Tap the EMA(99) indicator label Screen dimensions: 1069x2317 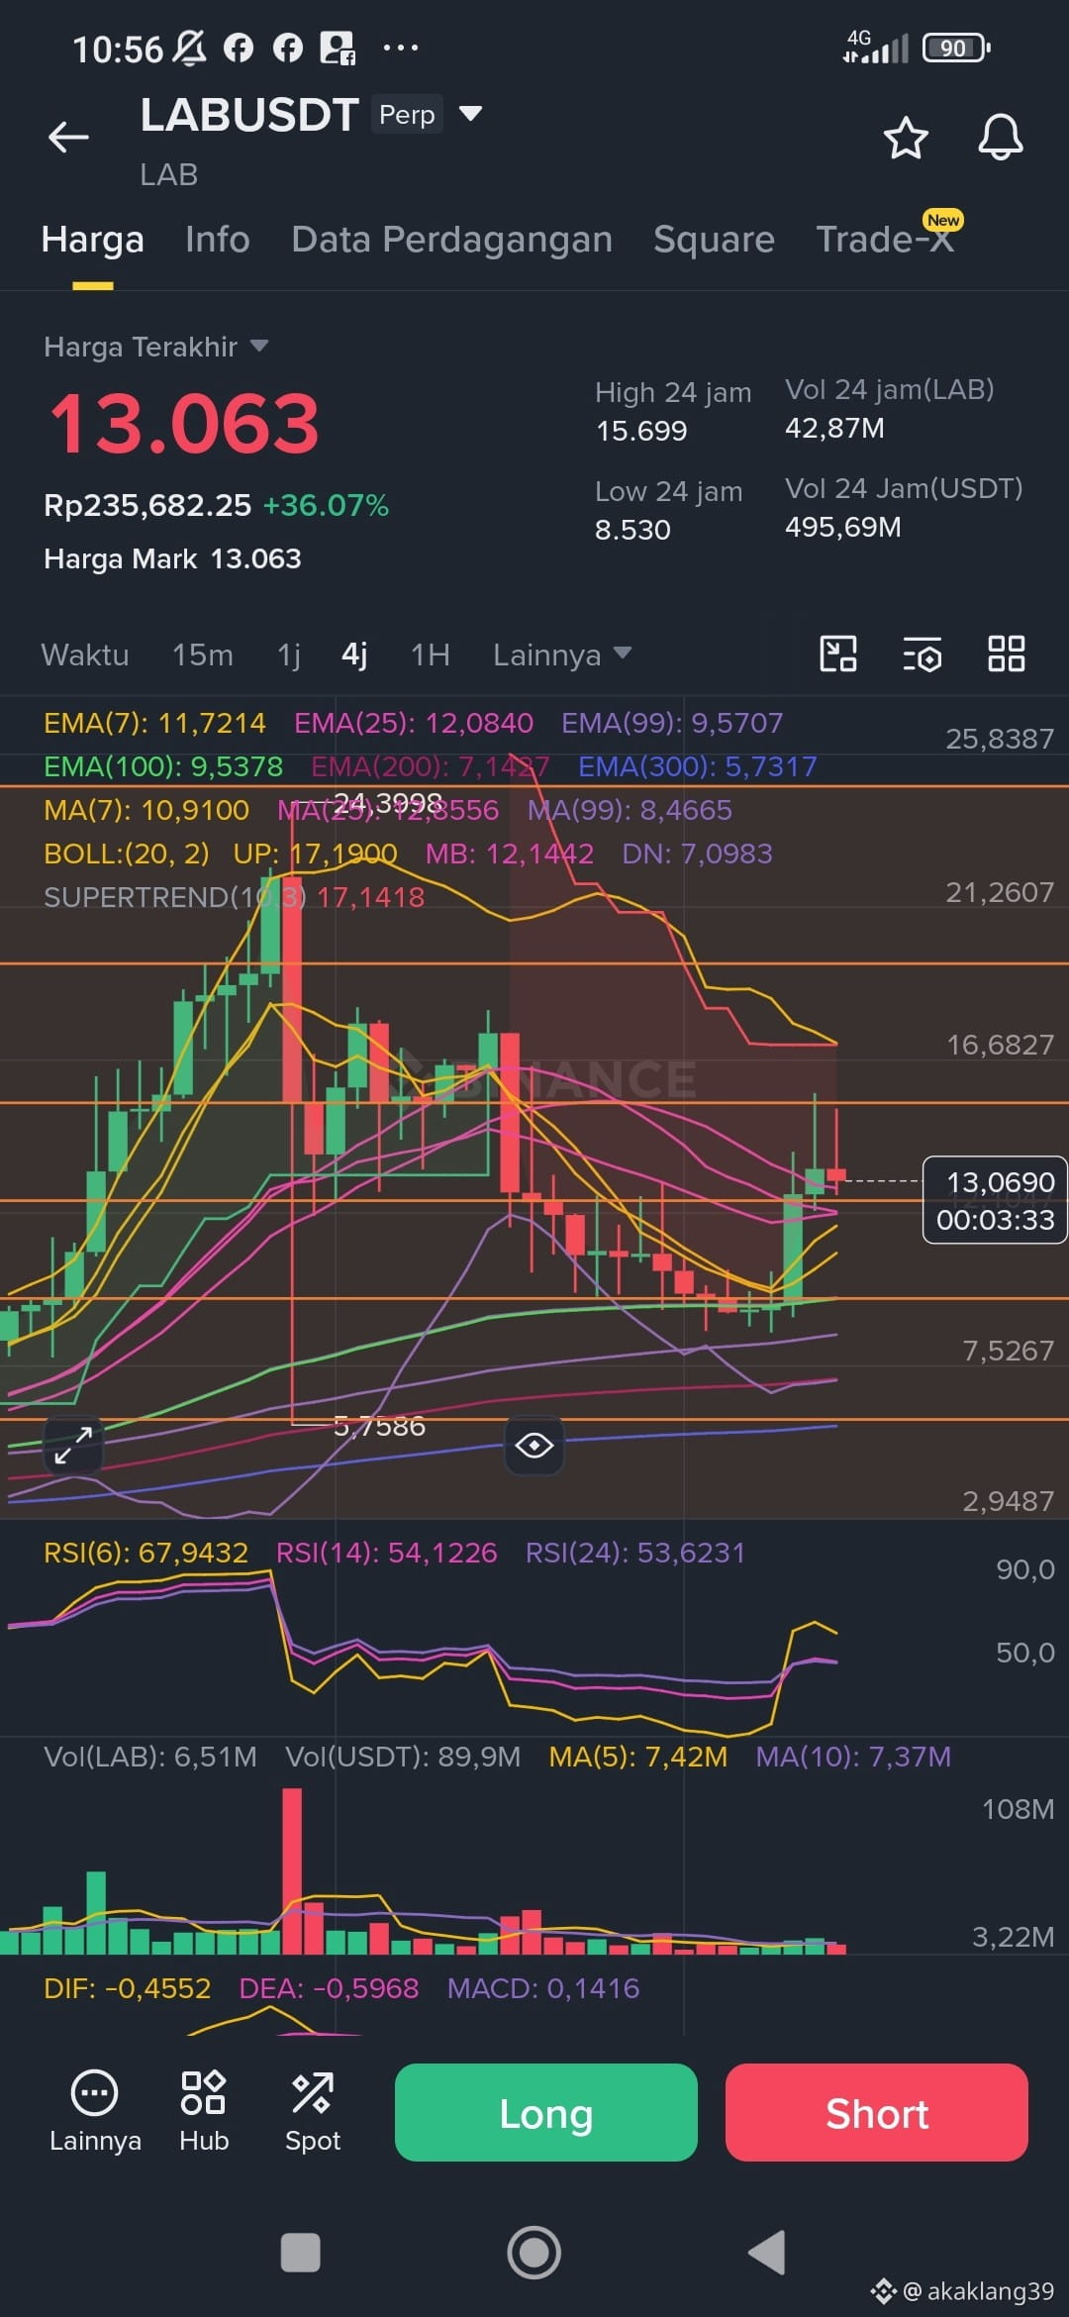tap(672, 723)
